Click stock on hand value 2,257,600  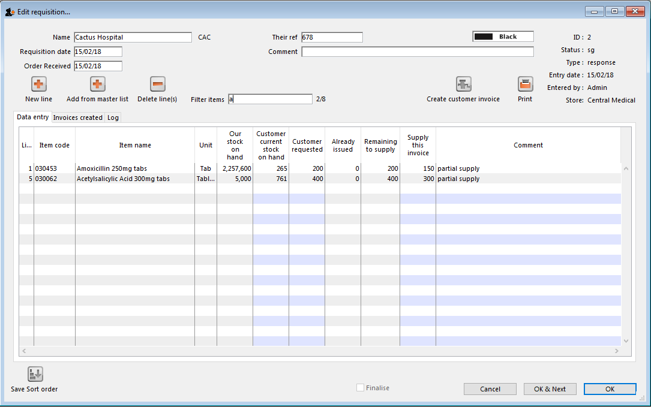(x=236, y=168)
